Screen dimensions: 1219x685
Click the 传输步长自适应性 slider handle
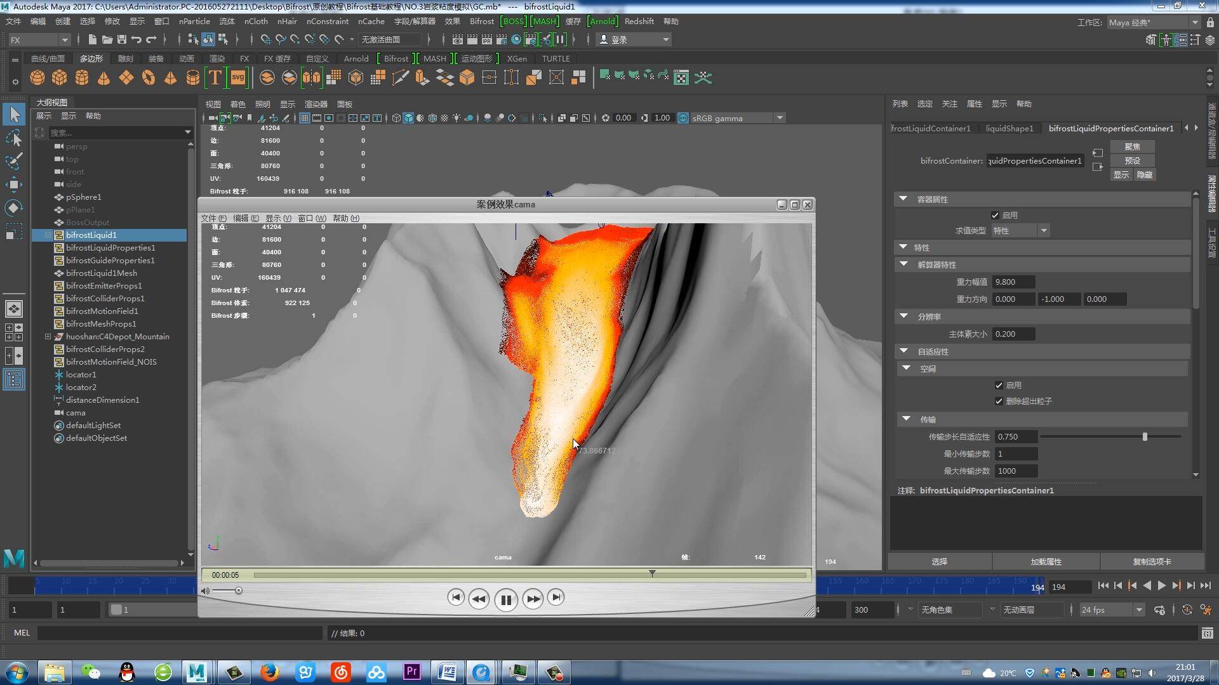1145,437
